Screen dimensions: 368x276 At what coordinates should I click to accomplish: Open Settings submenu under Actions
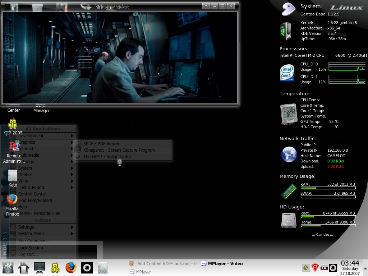click(x=43, y=227)
